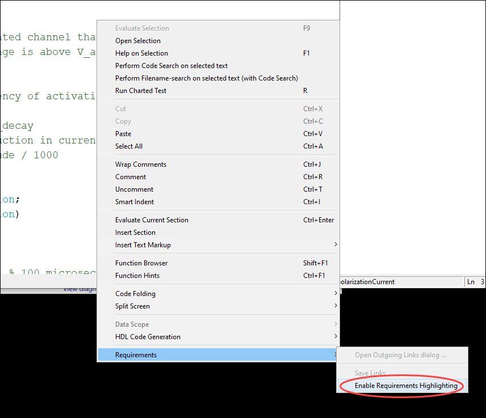Viewport: 486px width, 418px height.
Task: Choose Help on Selection
Action: (x=141, y=53)
